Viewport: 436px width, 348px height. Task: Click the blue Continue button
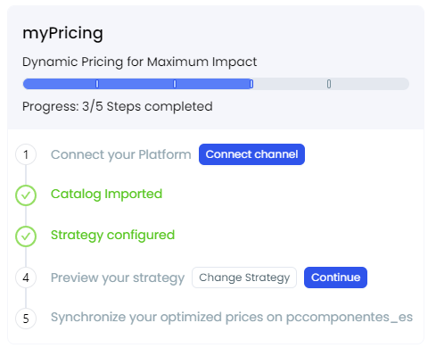335,278
